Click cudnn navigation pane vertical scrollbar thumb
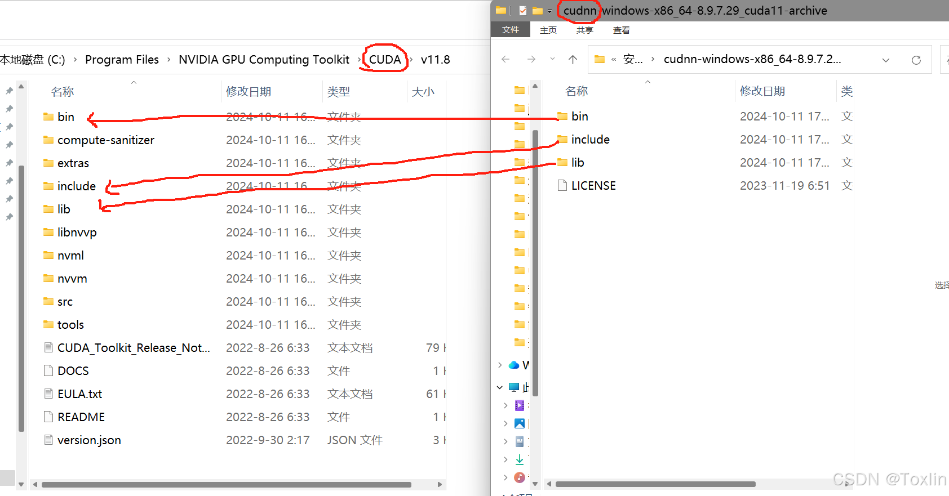Viewport: 949px width, 496px height. point(535,263)
